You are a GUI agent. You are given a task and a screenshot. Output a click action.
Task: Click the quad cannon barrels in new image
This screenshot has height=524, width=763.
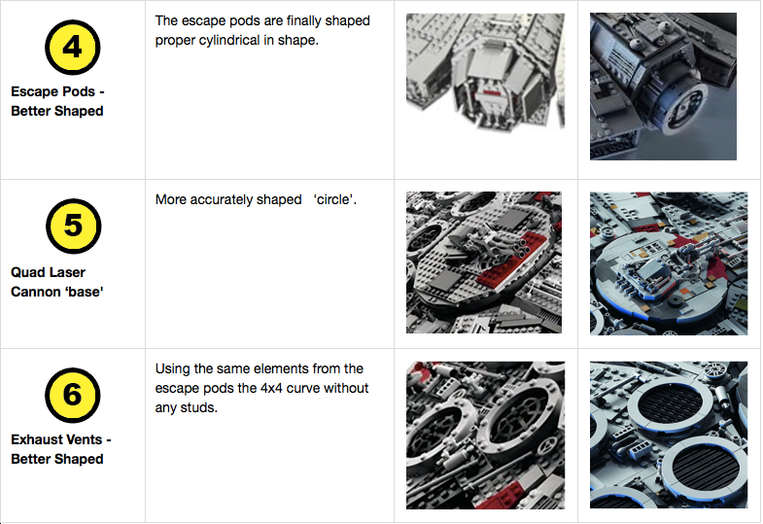pos(703,247)
